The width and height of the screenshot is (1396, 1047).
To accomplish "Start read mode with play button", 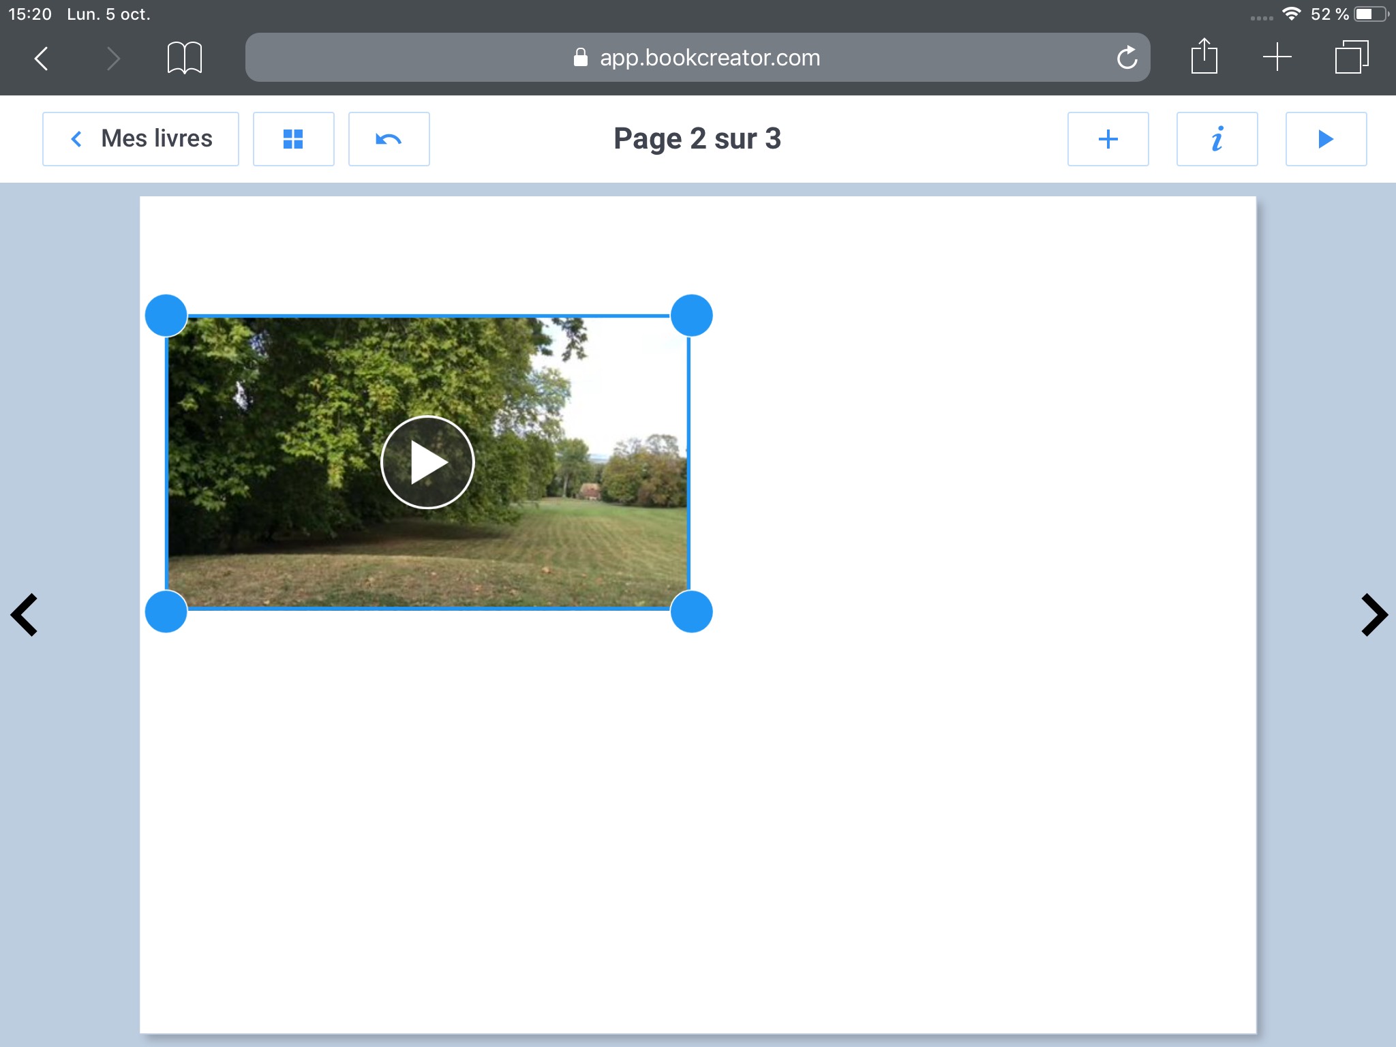I will coord(1326,139).
